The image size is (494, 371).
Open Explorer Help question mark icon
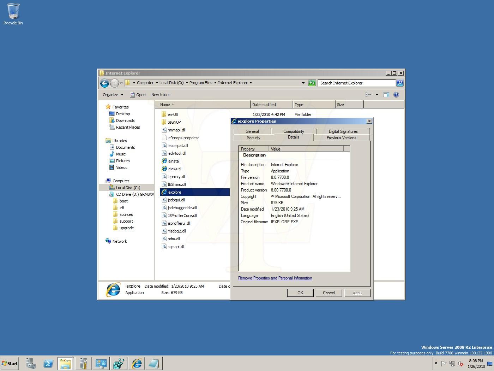point(396,95)
